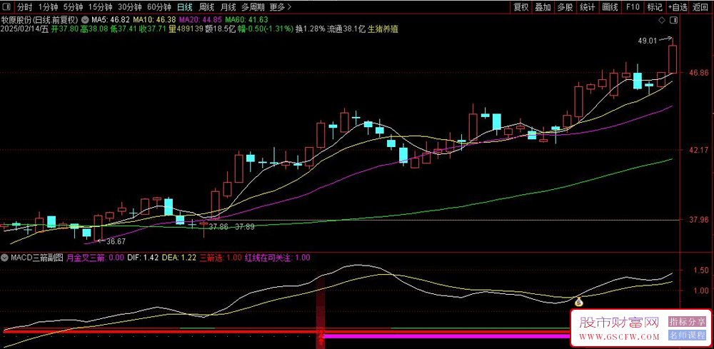Open the 标记 mark tool
714x349 pixels.
(x=654, y=7)
